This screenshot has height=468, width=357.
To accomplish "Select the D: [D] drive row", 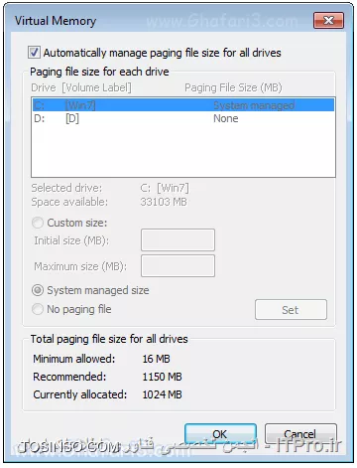I will 183,118.
